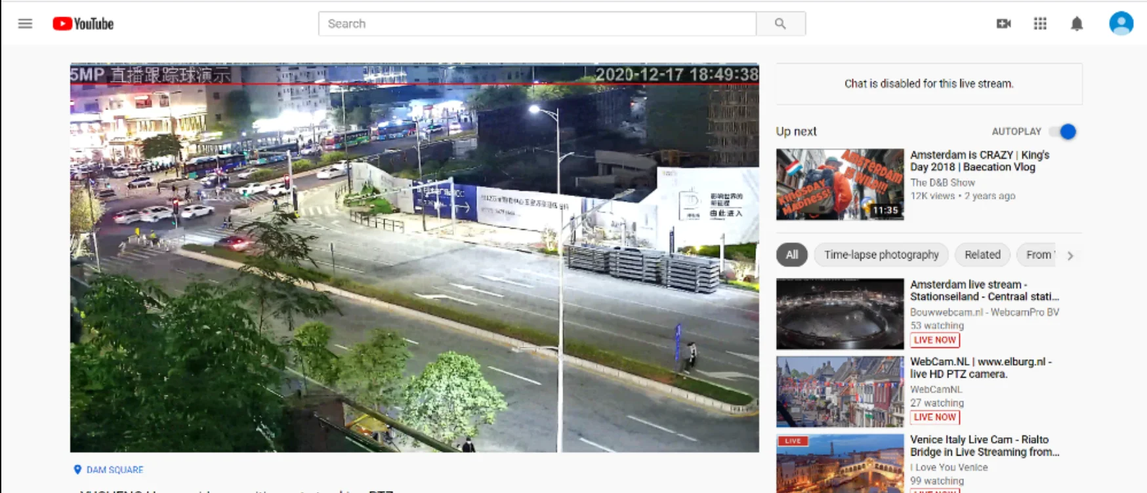Screen dimensions: 1147x493
Task: Open the King's Day vlog thumbnail
Action: 840,184
